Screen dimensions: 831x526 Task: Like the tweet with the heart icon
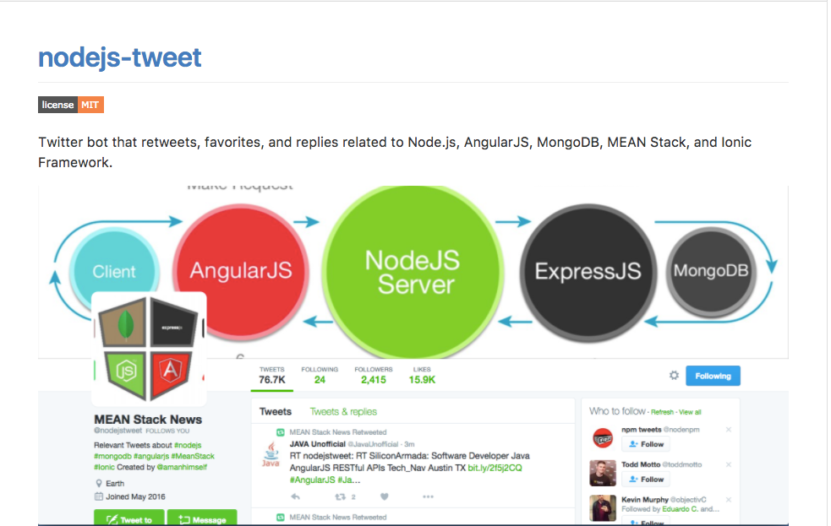[x=385, y=496]
